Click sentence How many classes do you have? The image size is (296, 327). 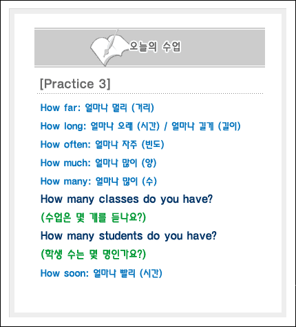pyautogui.click(x=127, y=199)
